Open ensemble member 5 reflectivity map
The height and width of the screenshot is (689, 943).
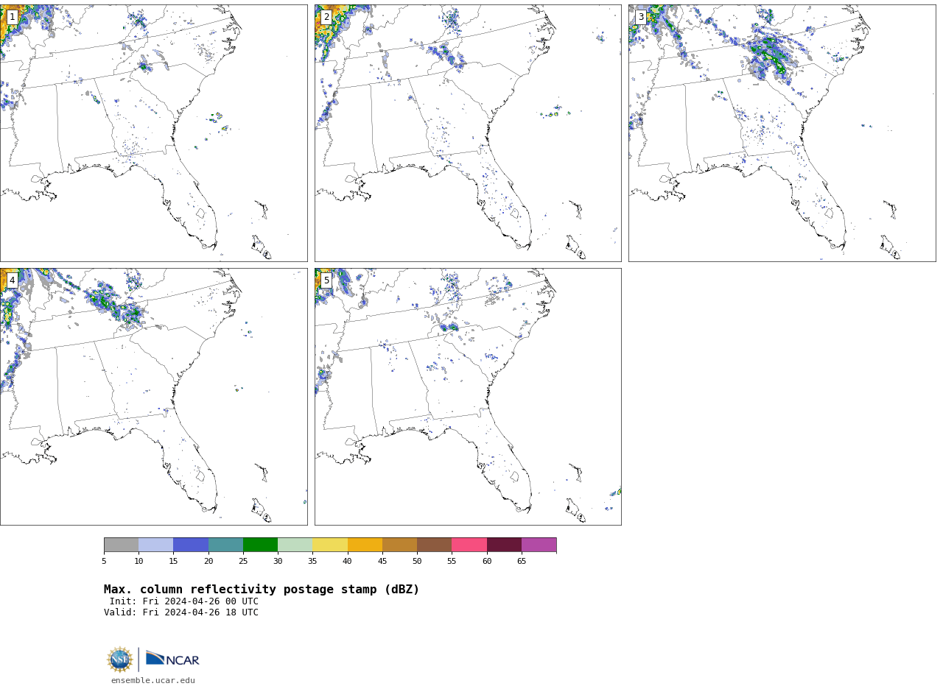(x=468, y=397)
